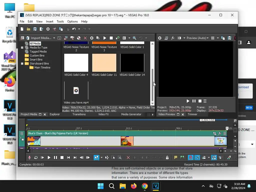Click the Search media magnifier icon
256x192 pixels.
134,38
